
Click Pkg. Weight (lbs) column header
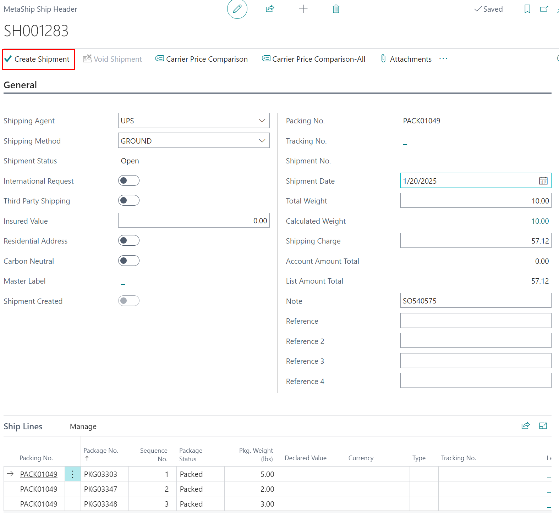coord(256,455)
